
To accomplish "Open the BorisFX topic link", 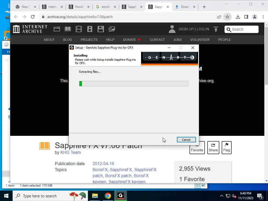I will 100,170.
